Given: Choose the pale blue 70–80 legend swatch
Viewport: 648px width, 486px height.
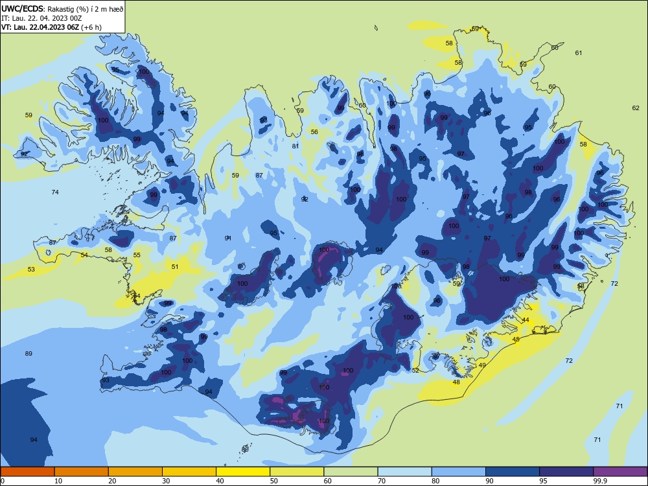Looking at the screenshot, I should [x=404, y=472].
